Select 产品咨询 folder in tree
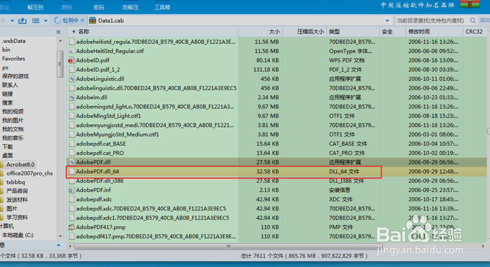490x267 pixels. coord(17,191)
